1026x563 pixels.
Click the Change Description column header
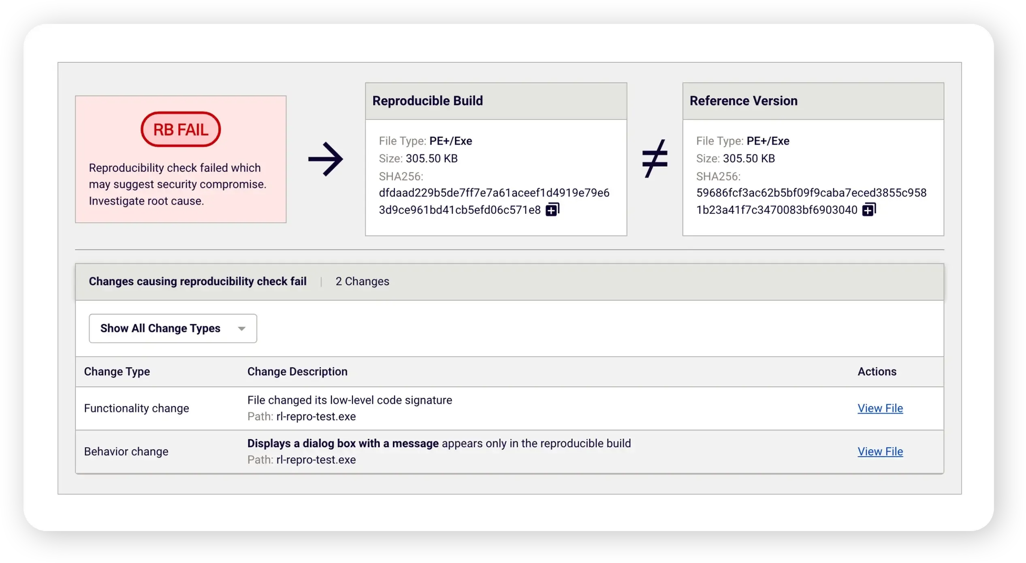[297, 371]
